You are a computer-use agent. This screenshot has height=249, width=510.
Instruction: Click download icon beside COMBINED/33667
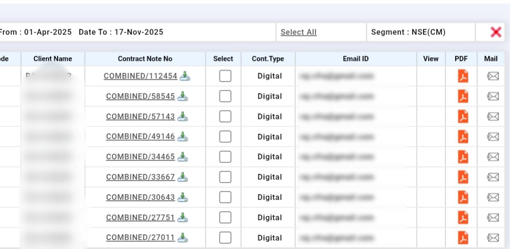click(183, 177)
